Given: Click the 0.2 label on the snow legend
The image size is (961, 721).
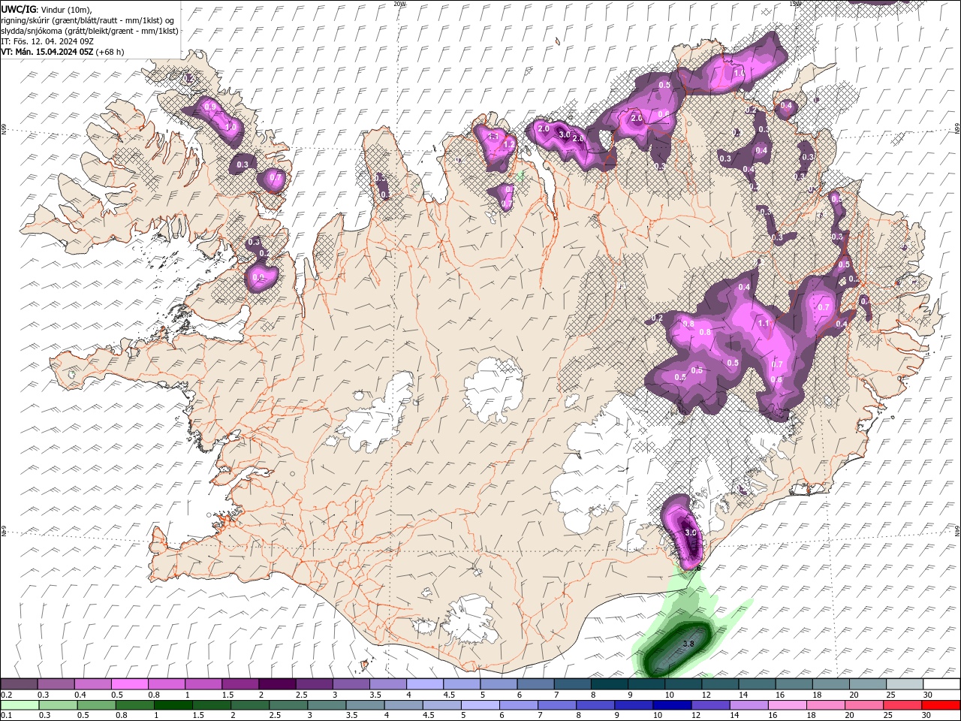Looking at the screenshot, I should (x=6, y=695).
